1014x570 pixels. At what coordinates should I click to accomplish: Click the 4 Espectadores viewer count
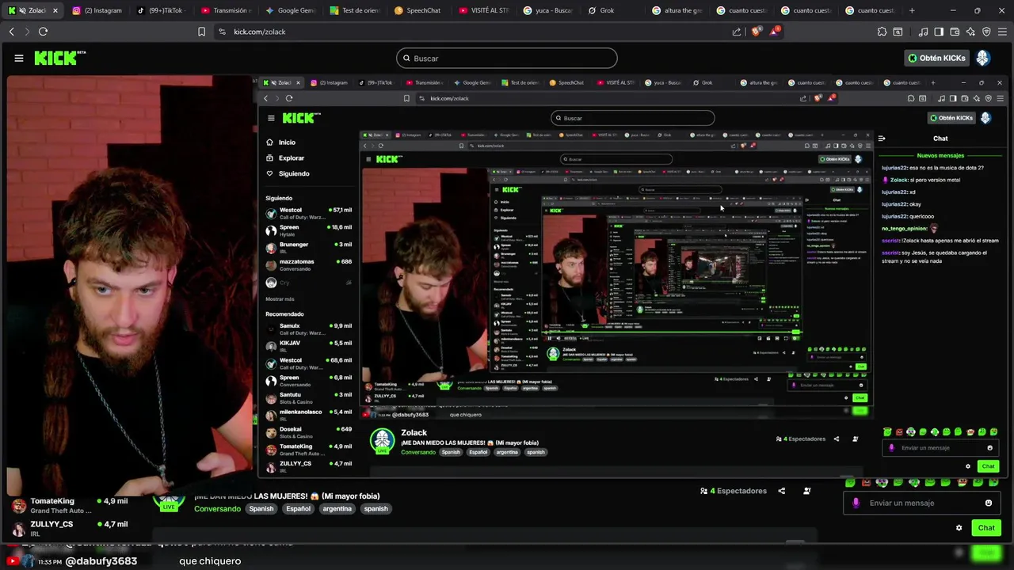pos(734,491)
